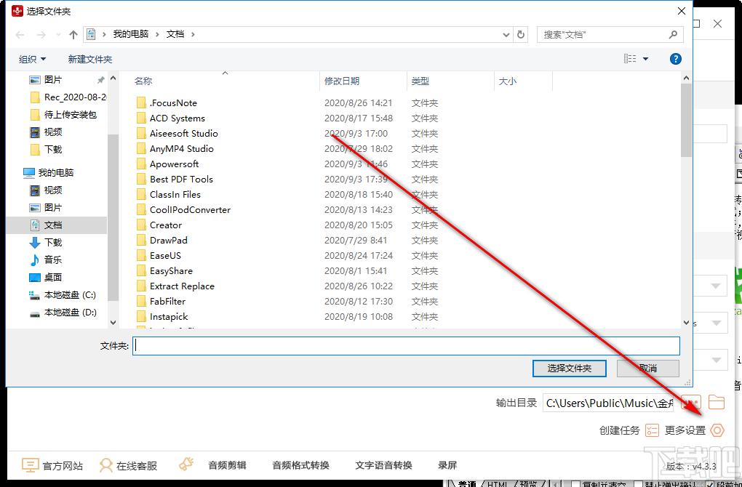The image size is (742, 487).
Task: Click the three-dot browse output directory icon
Action: pos(691,402)
